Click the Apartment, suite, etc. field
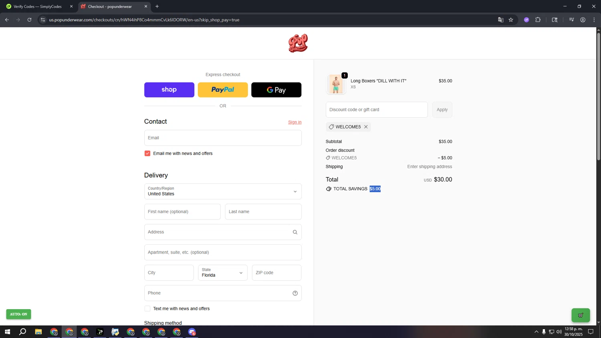 pos(223,252)
